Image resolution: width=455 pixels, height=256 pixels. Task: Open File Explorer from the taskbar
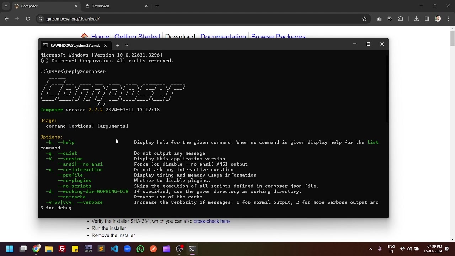[49, 249]
